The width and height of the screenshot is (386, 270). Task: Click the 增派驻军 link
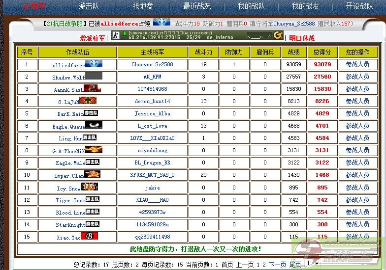point(93,38)
